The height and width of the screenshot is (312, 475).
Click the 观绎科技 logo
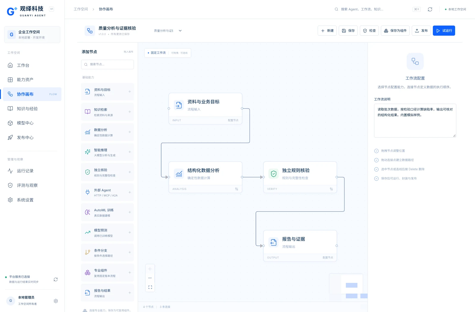(26, 11)
